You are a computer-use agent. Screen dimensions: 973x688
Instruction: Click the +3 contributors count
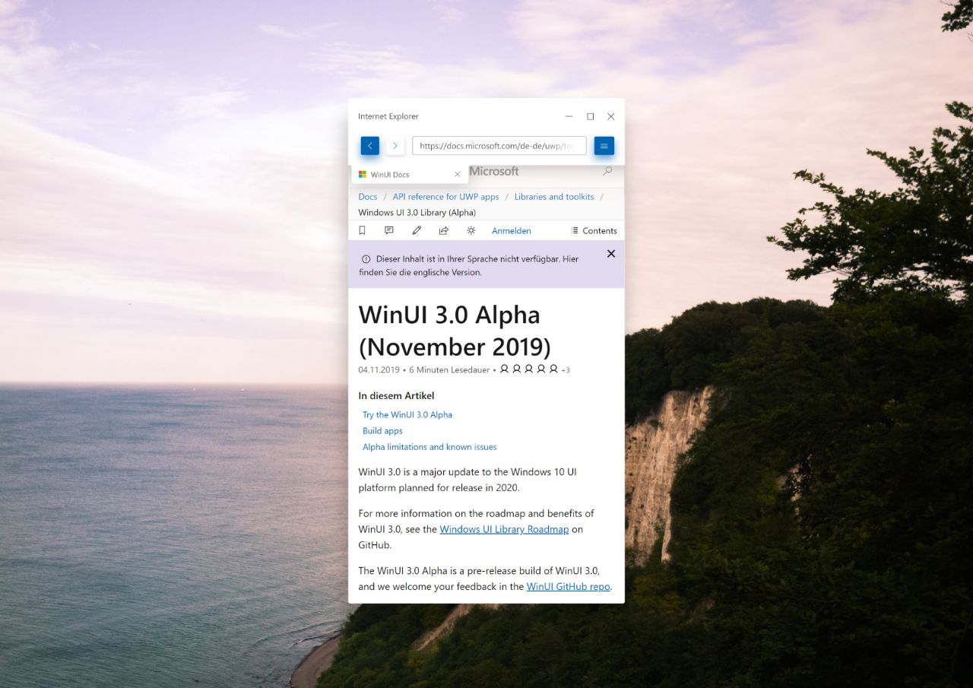click(566, 370)
